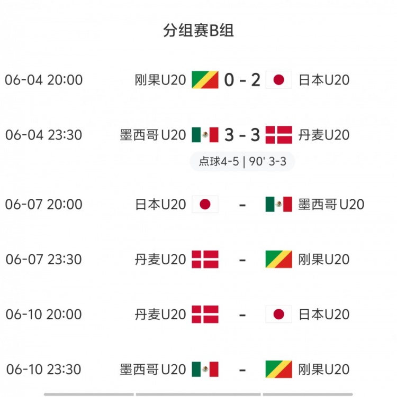397x397 pixels.
Task: Click the 点球4-5 penalty result pill
Action: tap(242, 162)
